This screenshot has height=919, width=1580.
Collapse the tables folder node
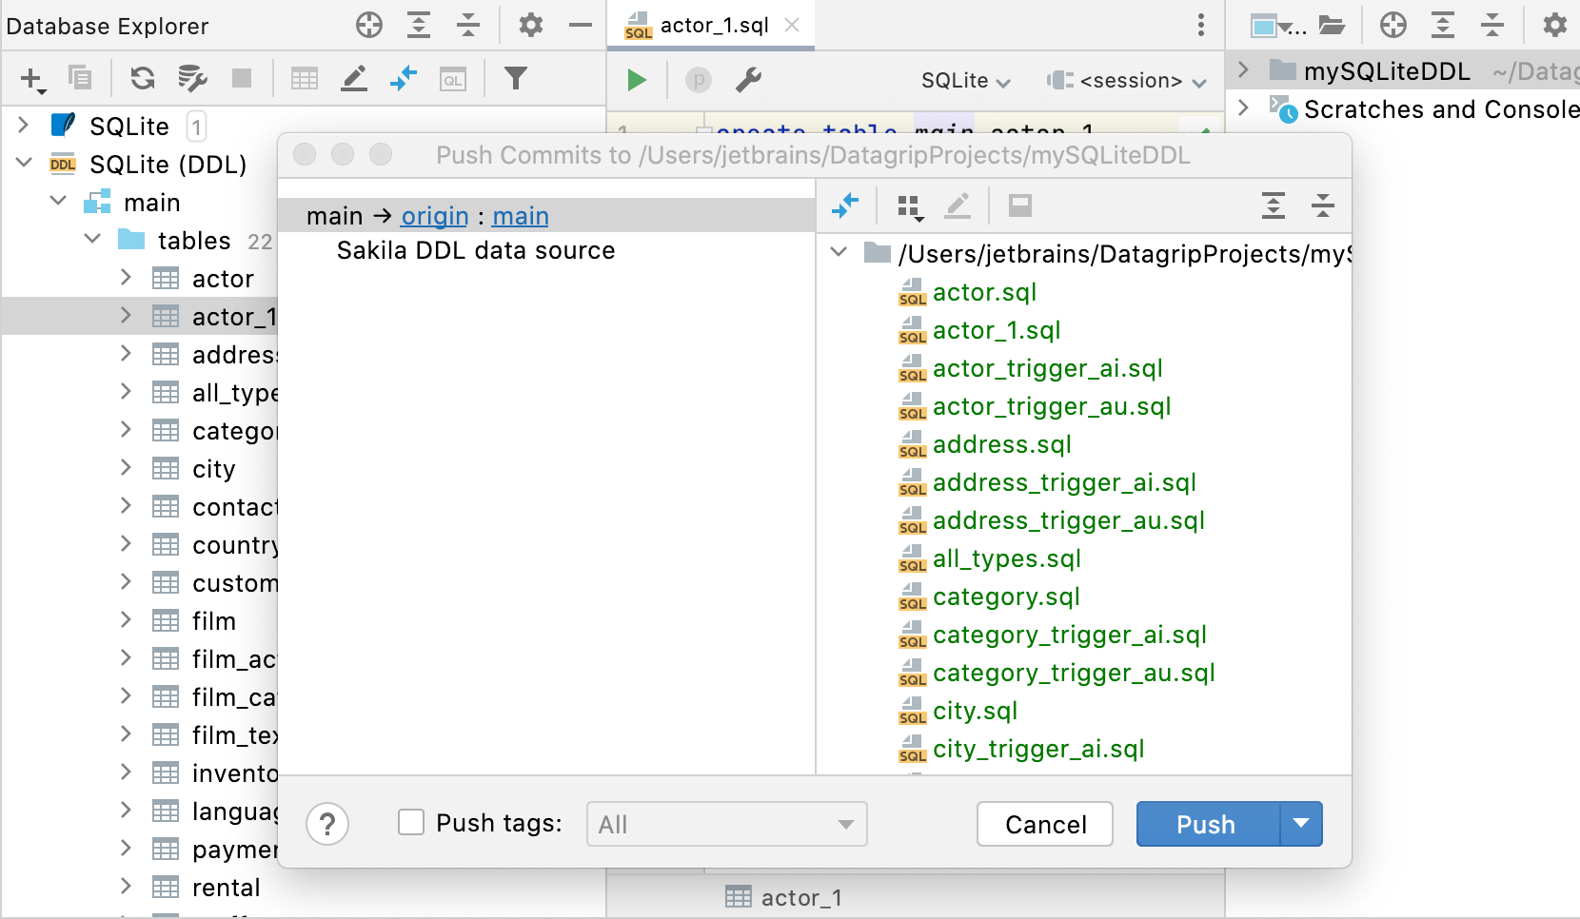pyautogui.click(x=92, y=239)
